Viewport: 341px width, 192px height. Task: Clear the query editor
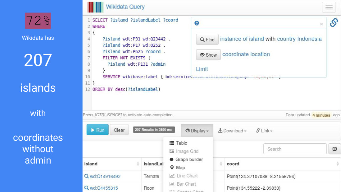pyautogui.click(x=119, y=130)
